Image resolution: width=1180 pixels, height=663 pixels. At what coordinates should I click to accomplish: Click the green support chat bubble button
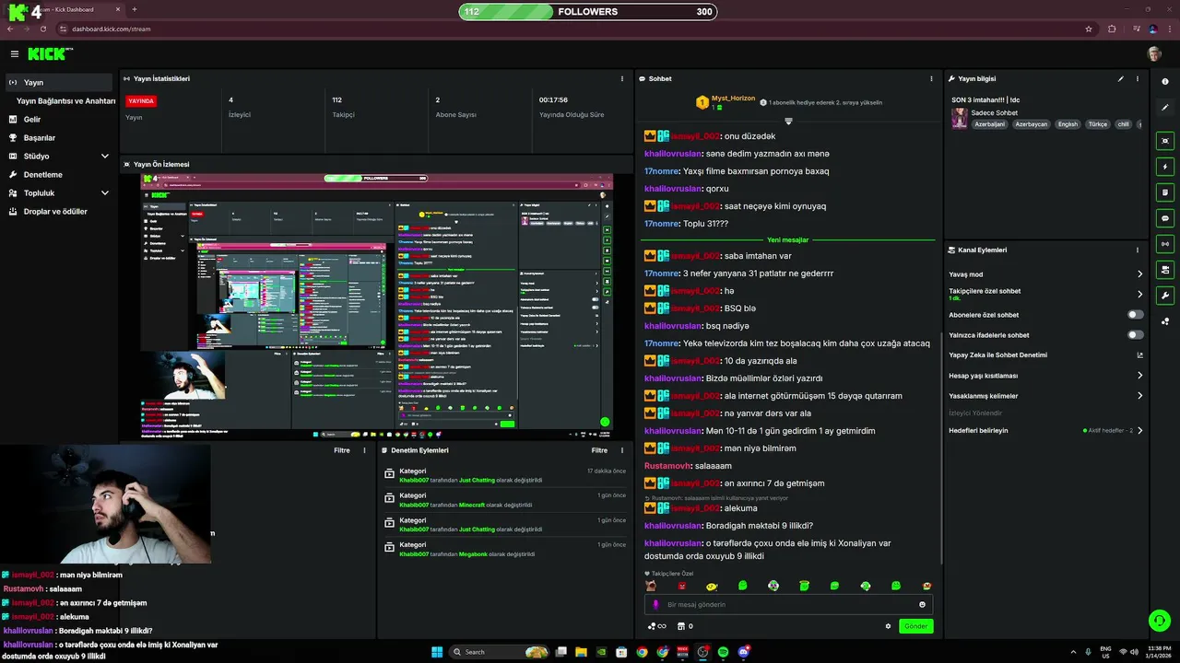click(1159, 620)
